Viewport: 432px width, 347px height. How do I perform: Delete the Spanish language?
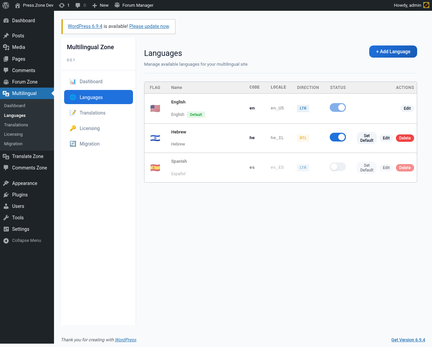tap(405, 168)
